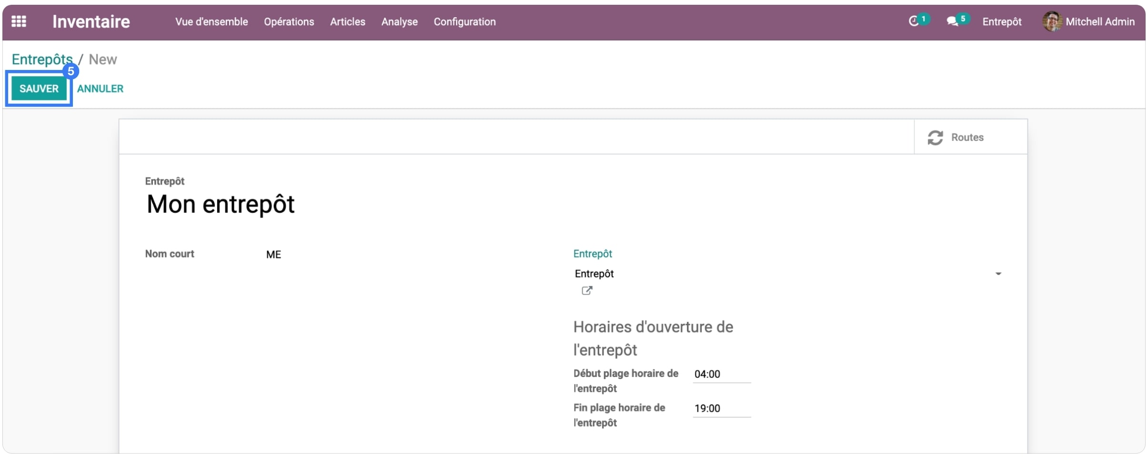Go back to Entrepôts breadcrumb

tap(42, 60)
